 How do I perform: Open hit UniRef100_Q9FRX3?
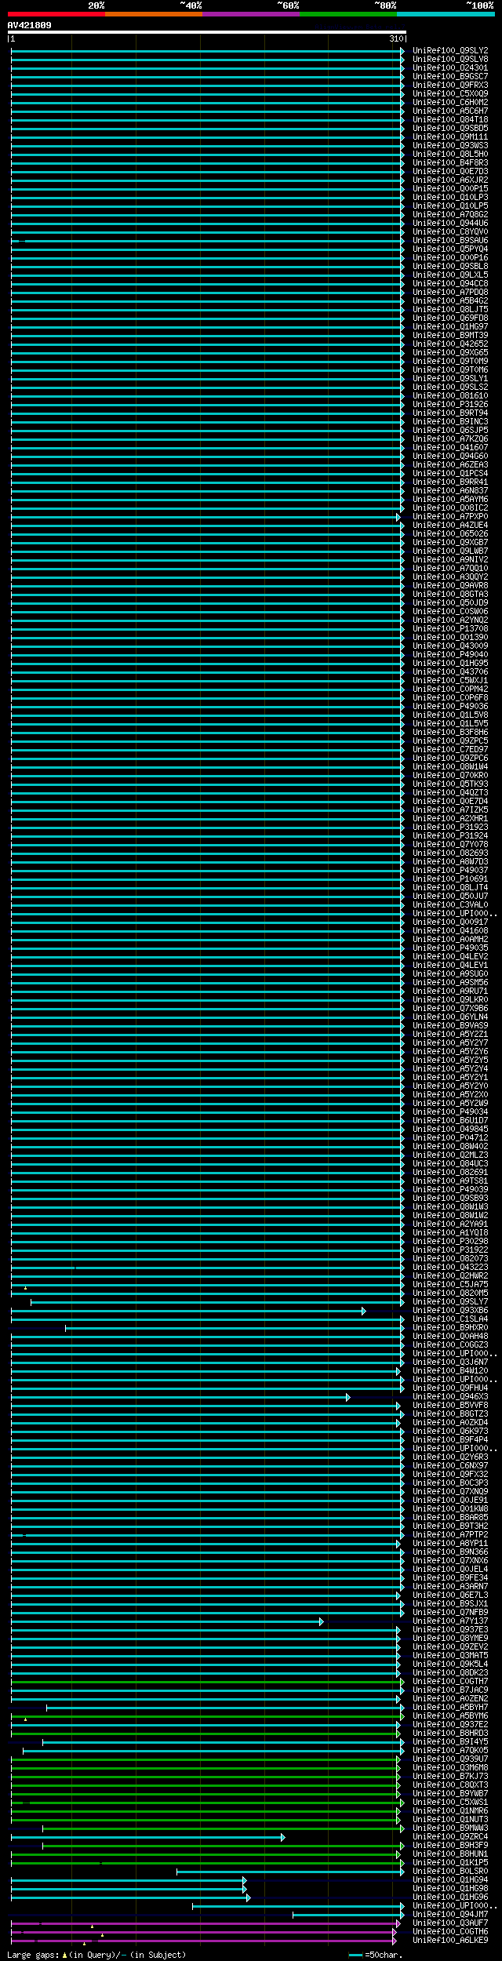click(450, 85)
